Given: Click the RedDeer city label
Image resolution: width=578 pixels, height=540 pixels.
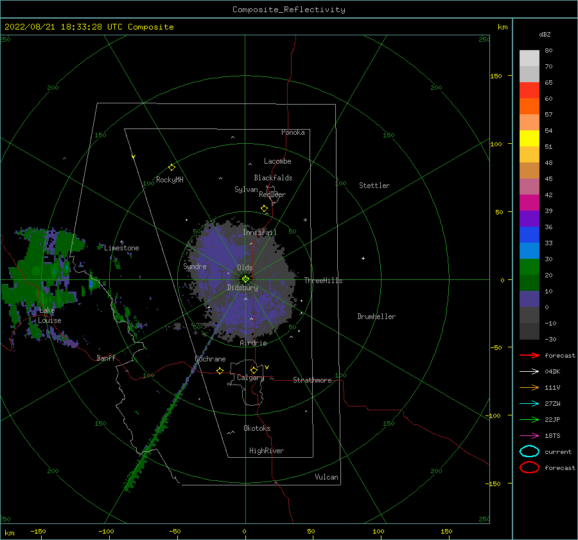Looking at the screenshot, I should [x=272, y=195].
